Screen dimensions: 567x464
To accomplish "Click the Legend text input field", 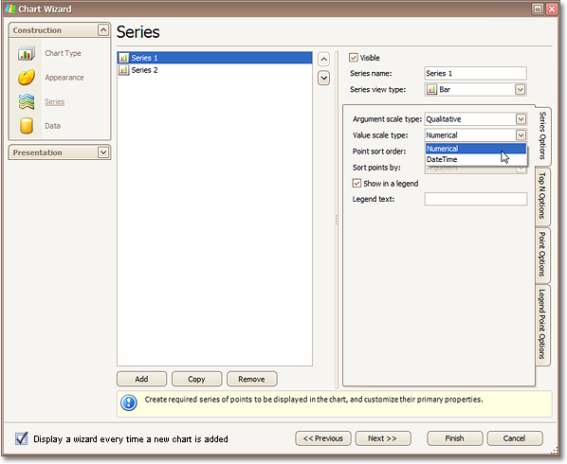I will [x=476, y=199].
